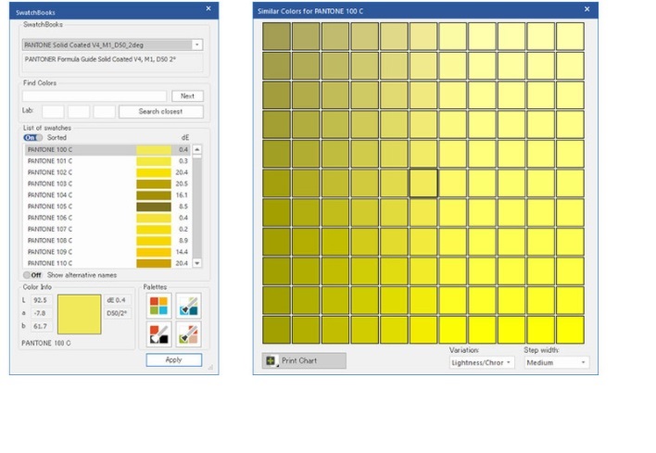The width and height of the screenshot is (656, 453).
Task: Select PANTONE 105 C in the swatch list
Action: coord(107,207)
